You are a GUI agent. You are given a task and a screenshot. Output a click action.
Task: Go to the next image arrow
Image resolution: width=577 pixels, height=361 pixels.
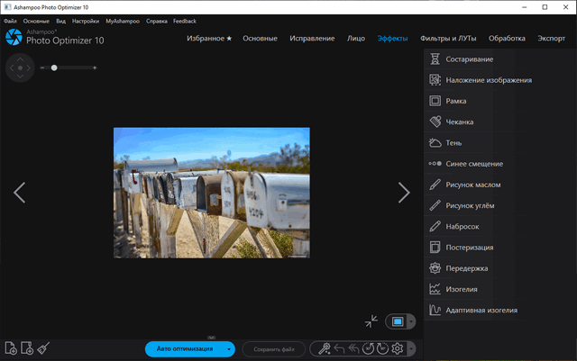point(404,192)
